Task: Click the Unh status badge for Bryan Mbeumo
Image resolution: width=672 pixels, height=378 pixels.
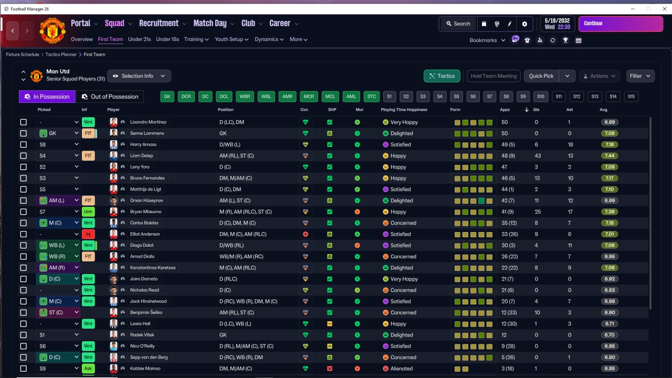Action: pyautogui.click(x=88, y=212)
